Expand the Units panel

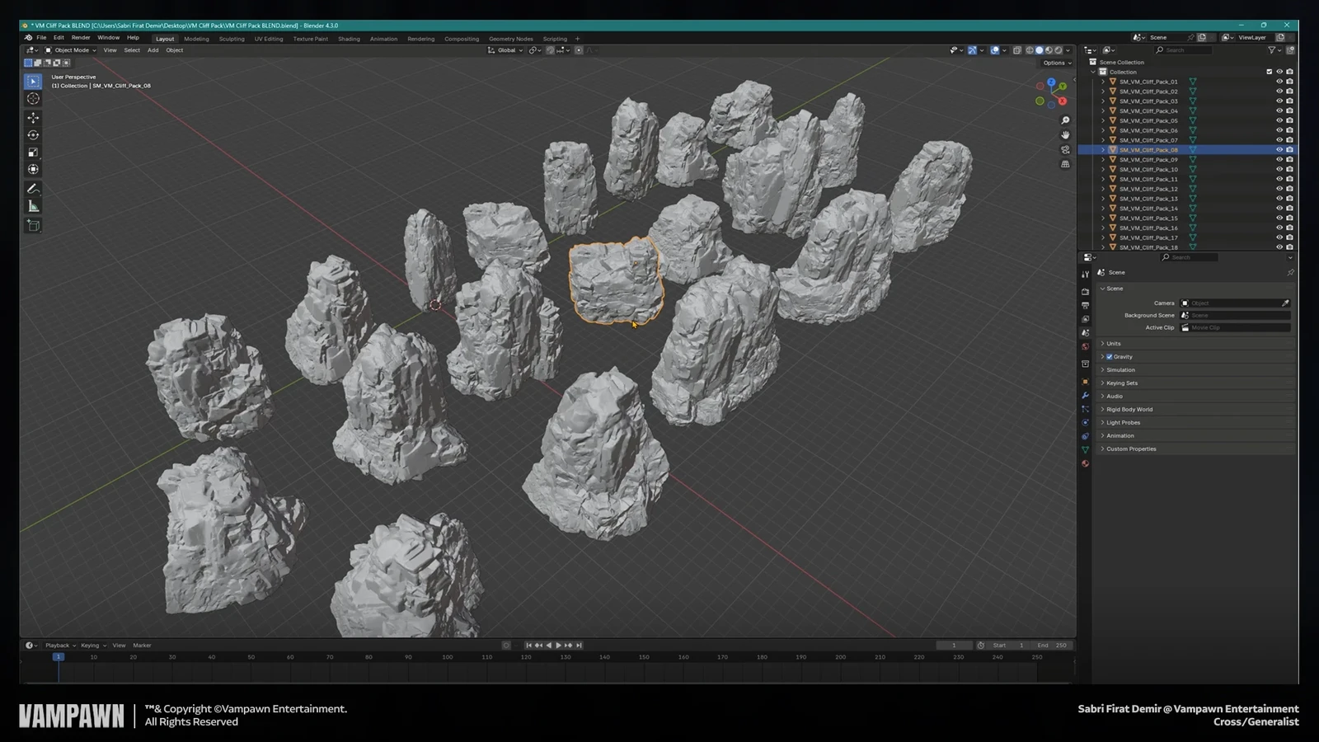tap(1113, 344)
